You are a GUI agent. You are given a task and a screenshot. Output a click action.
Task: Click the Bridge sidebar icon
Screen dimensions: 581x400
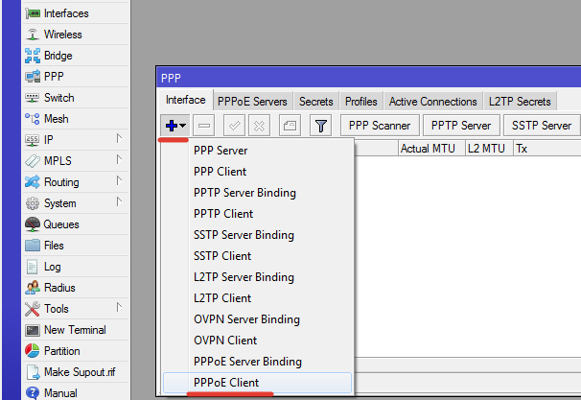pos(33,56)
